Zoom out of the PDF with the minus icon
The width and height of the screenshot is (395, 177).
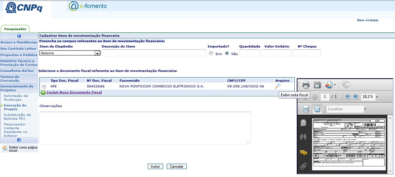point(348,97)
